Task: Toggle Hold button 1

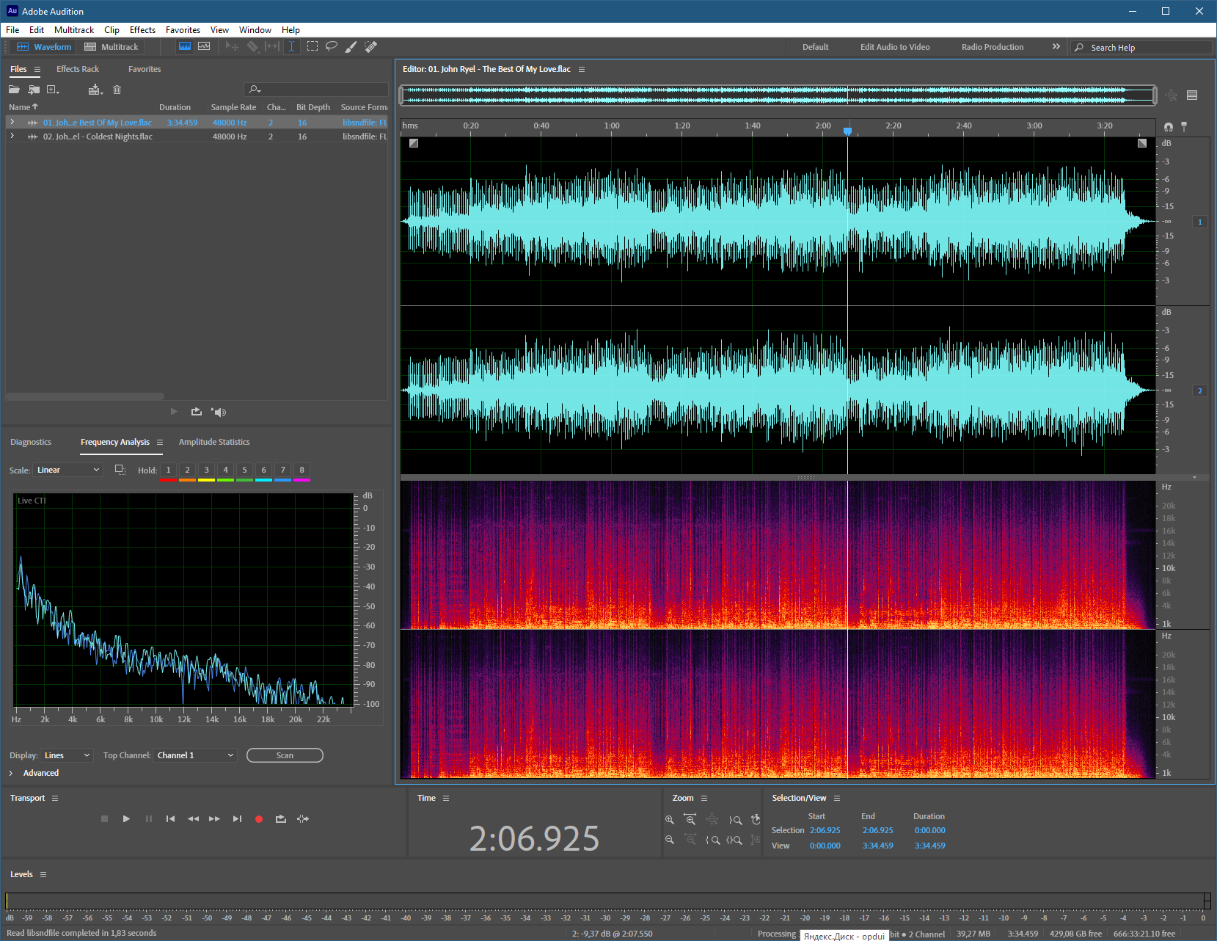Action: (x=168, y=470)
